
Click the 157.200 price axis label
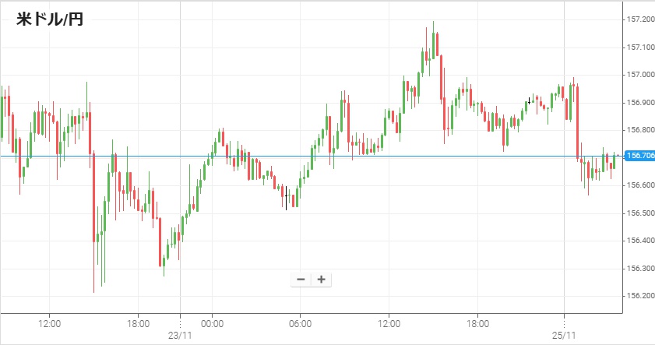pyautogui.click(x=639, y=19)
